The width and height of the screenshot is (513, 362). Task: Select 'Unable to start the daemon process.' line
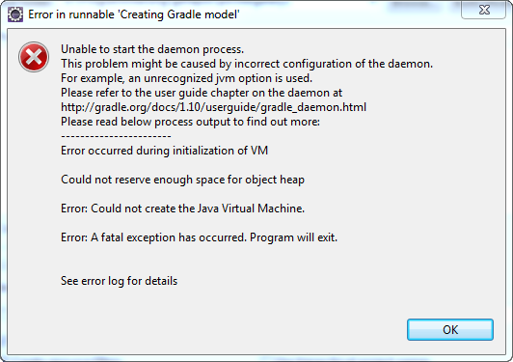click(x=152, y=49)
